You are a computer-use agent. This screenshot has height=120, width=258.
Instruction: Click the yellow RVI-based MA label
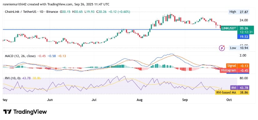226,93
